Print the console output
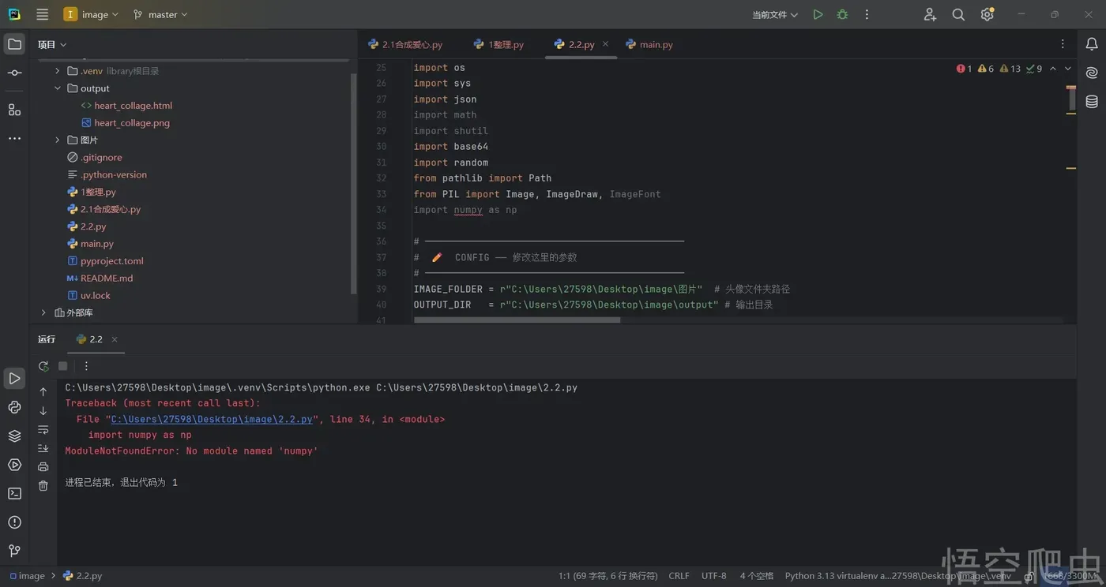 tap(43, 467)
